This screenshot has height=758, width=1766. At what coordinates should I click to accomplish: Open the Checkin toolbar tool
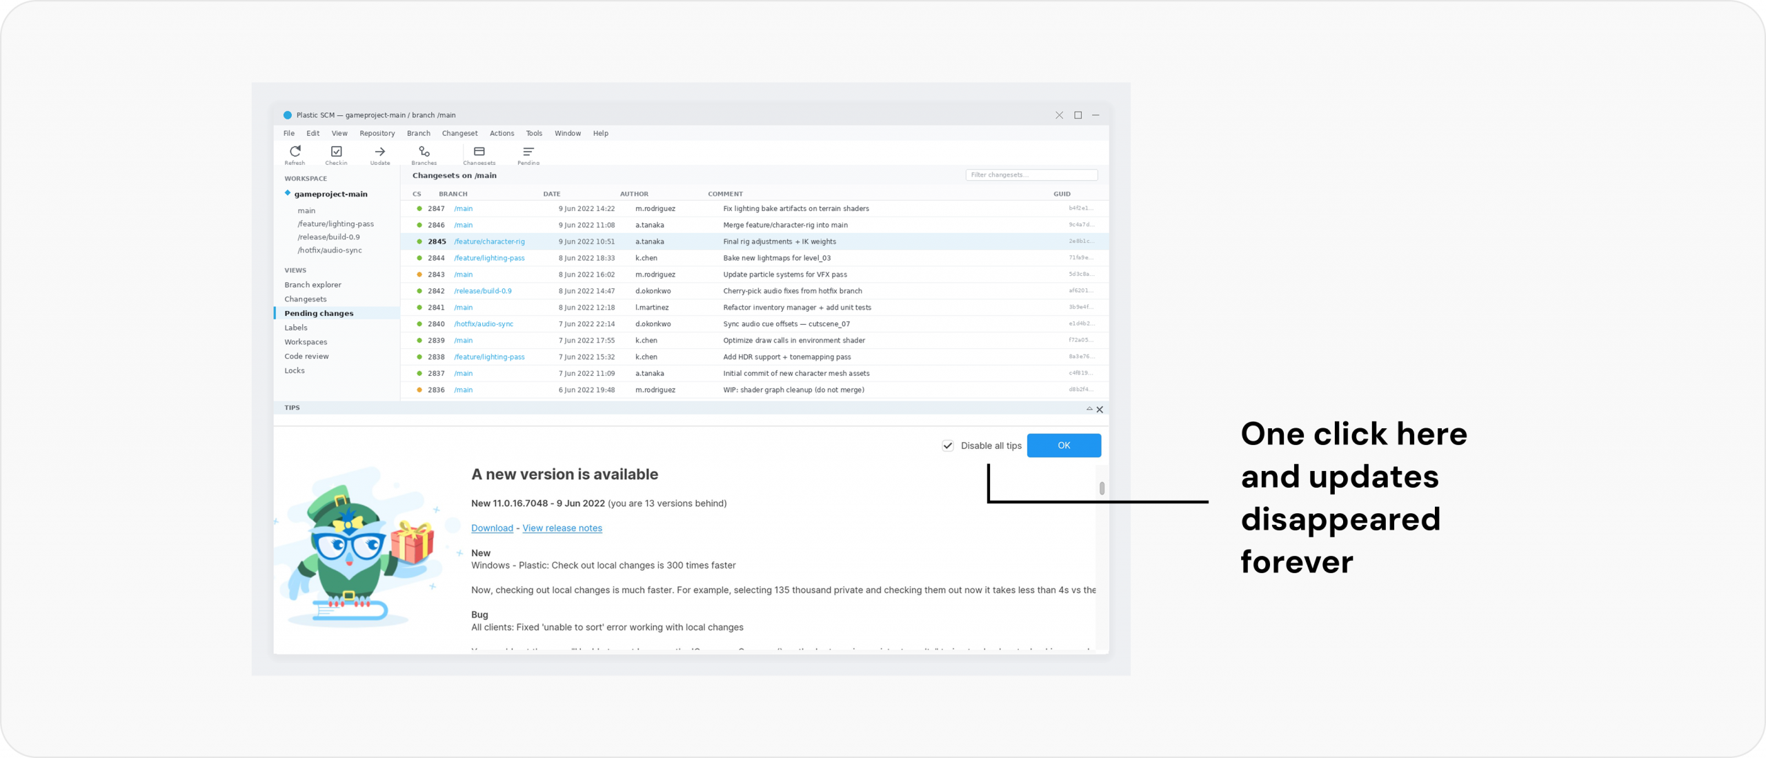[x=337, y=152]
